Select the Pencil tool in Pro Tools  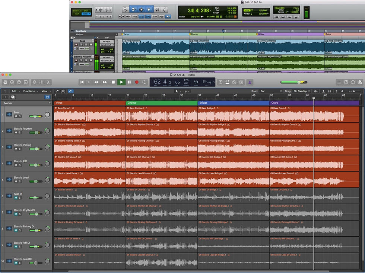click(x=165, y=9)
